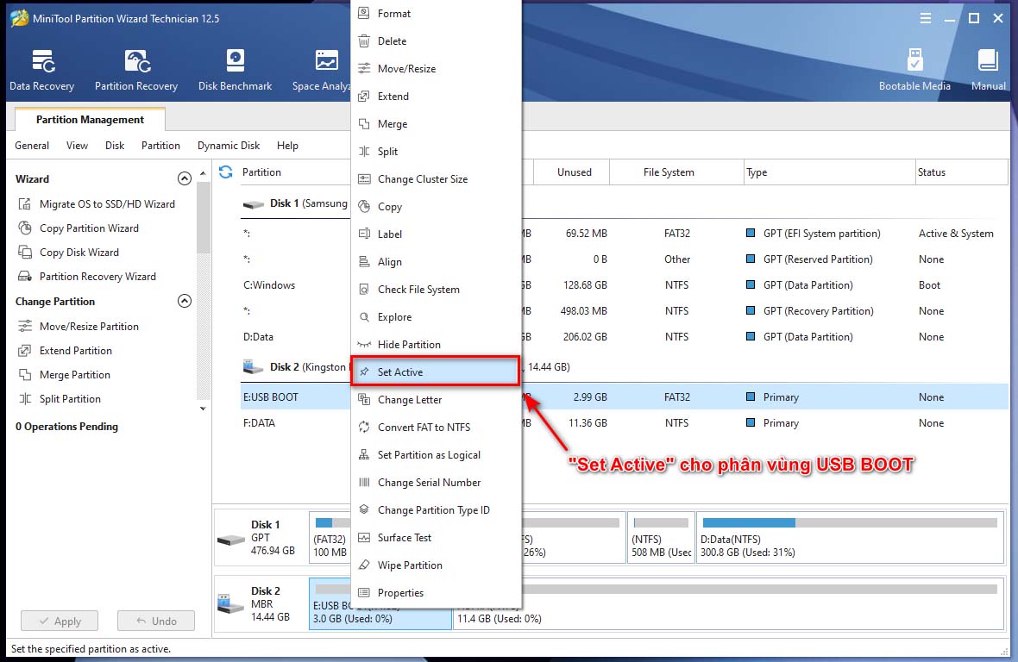The height and width of the screenshot is (662, 1018).
Task: Open the hamburger menu in the title bar
Action: coord(925,19)
